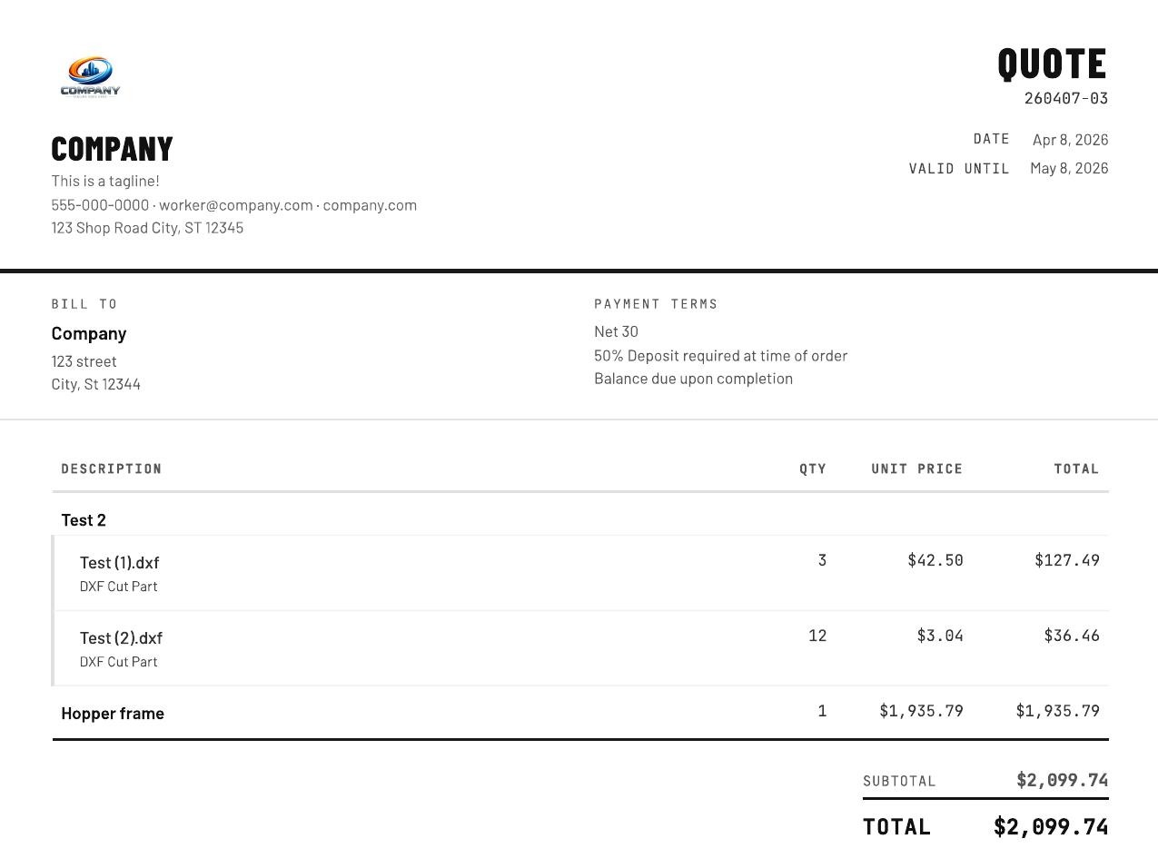Select the quote number 260407-03
The height and width of the screenshot is (868, 1158).
click(x=1065, y=98)
